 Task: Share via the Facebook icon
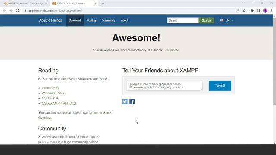click(132, 102)
